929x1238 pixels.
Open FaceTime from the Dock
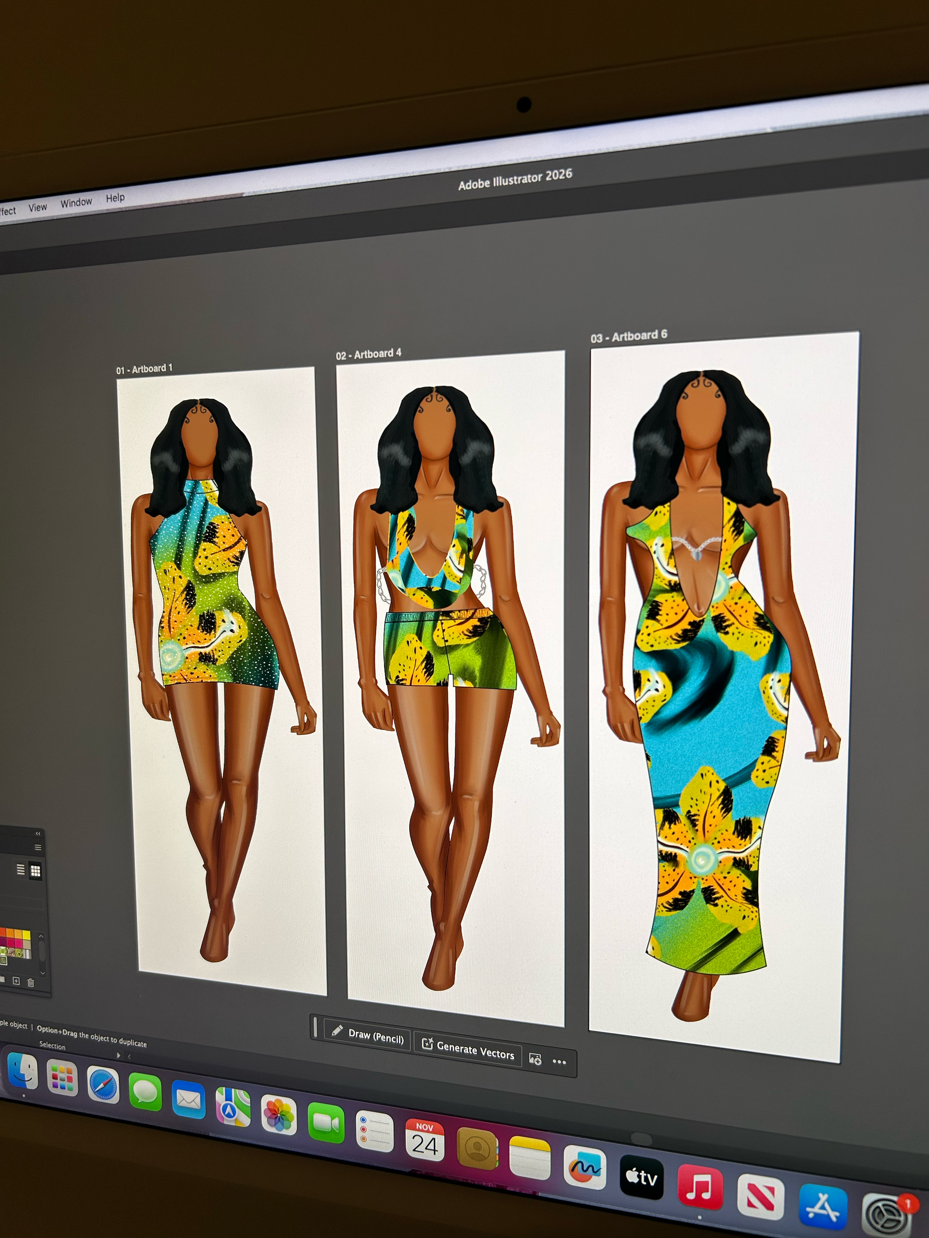326,1123
